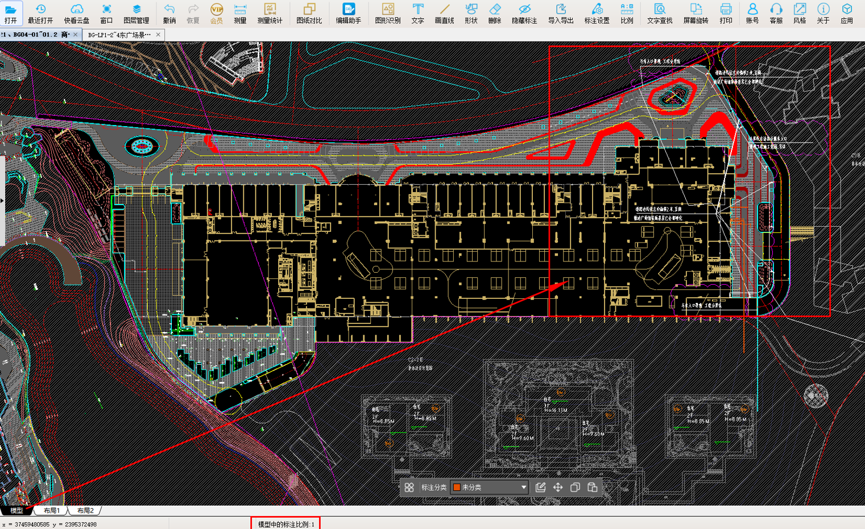Screen dimensions: 865x529
Task: Click the 撤销 undo button
Action: [x=169, y=13]
